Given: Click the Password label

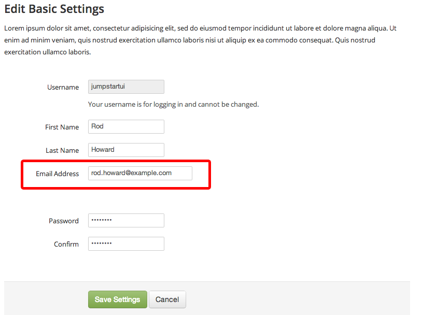Looking at the screenshot, I should tap(64, 221).
